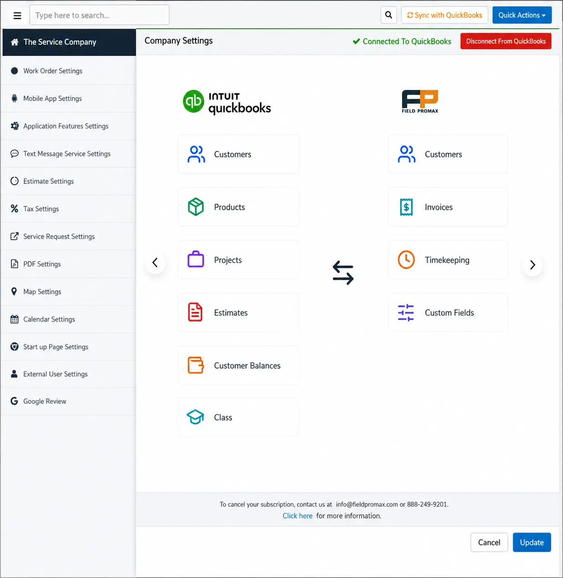The image size is (563, 578).
Task: Focus the Type here to search field
Action: (100, 15)
